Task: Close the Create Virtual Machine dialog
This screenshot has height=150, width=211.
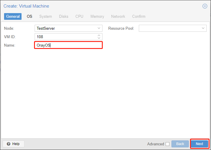Action: [x=205, y=6]
